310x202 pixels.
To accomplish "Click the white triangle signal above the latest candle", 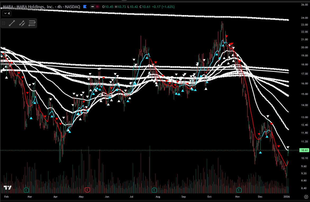I will click(x=288, y=147).
